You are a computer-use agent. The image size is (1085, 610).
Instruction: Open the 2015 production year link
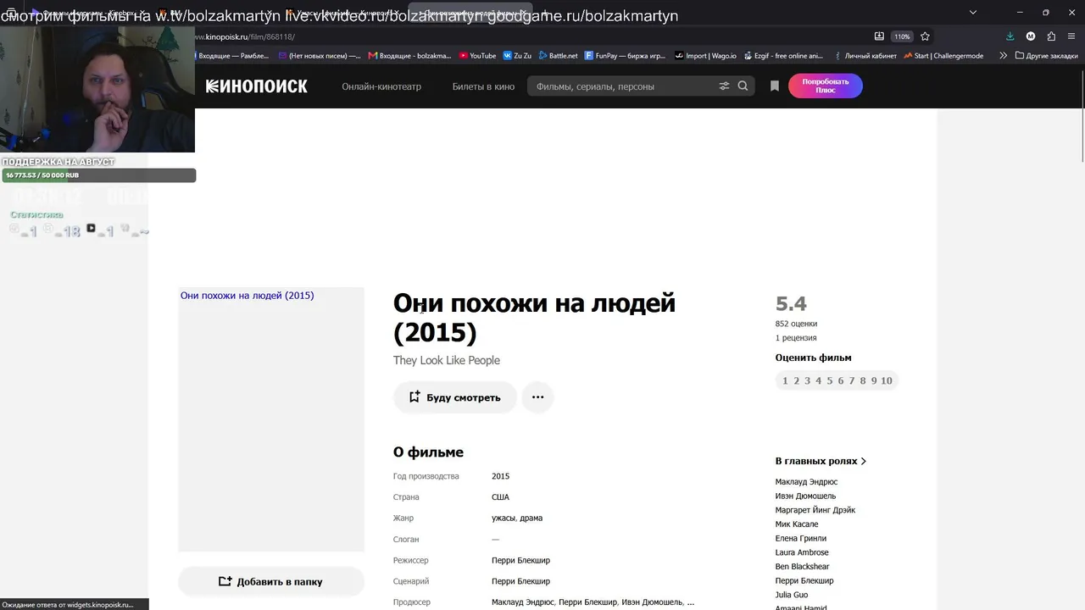pos(500,476)
